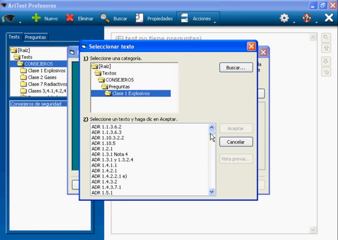This screenshot has height=240, width=338.
Task: Minimize the AriTest Profesores window
Action: pyautogui.click(x=313, y=5)
